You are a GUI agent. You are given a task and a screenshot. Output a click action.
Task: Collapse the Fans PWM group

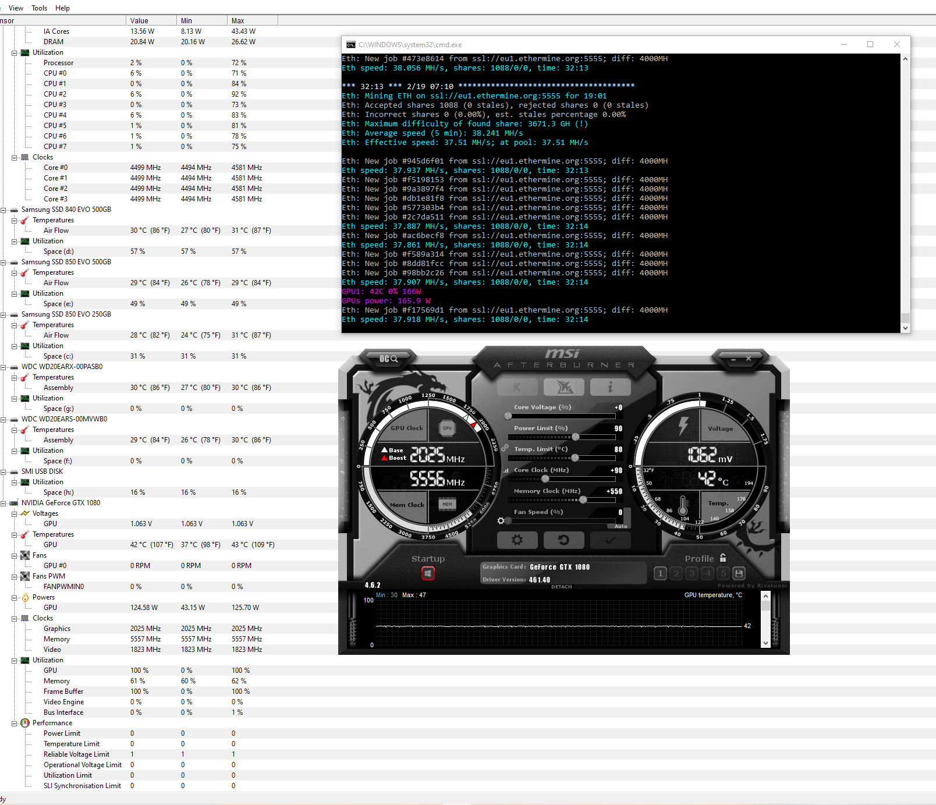coord(15,576)
